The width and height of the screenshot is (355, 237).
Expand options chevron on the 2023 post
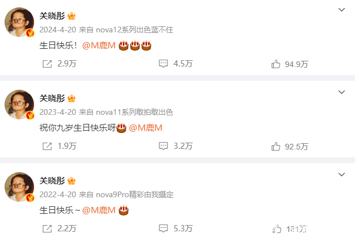tap(341, 92)
